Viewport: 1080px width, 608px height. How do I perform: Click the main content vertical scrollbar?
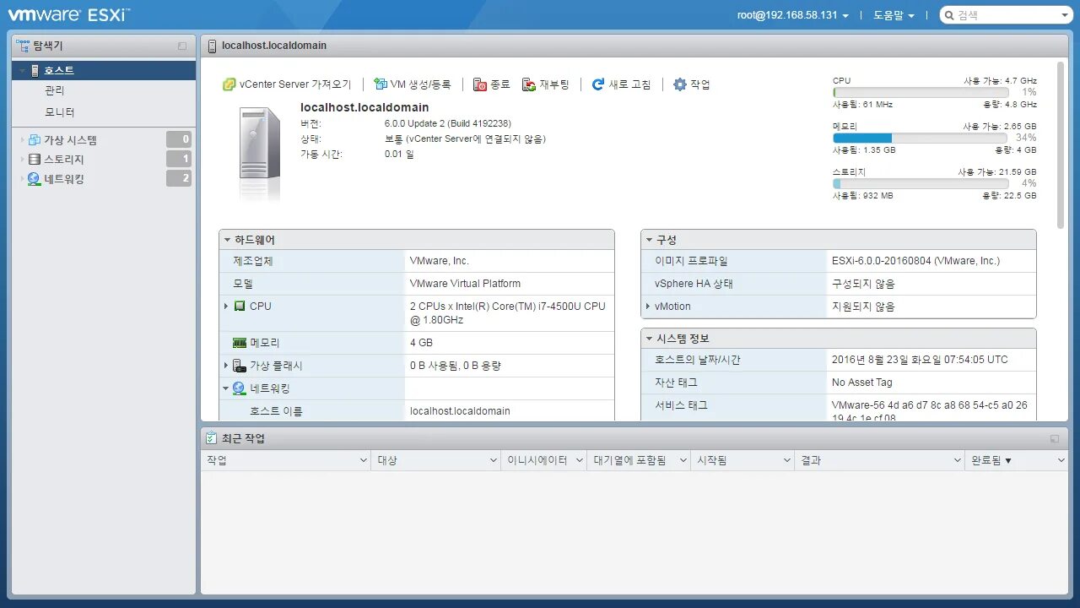tap(1061, 144)
